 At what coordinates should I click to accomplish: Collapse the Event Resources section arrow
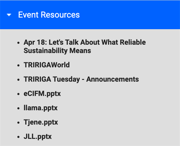tap(9, 15)
